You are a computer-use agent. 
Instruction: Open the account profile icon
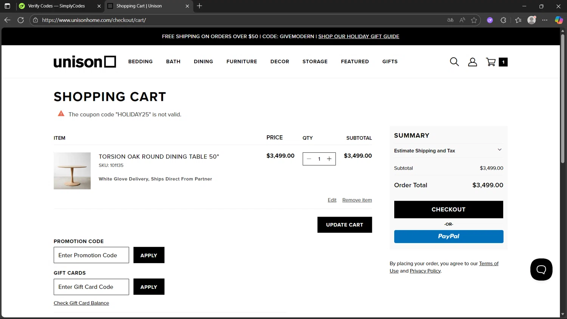coord(472,62)
